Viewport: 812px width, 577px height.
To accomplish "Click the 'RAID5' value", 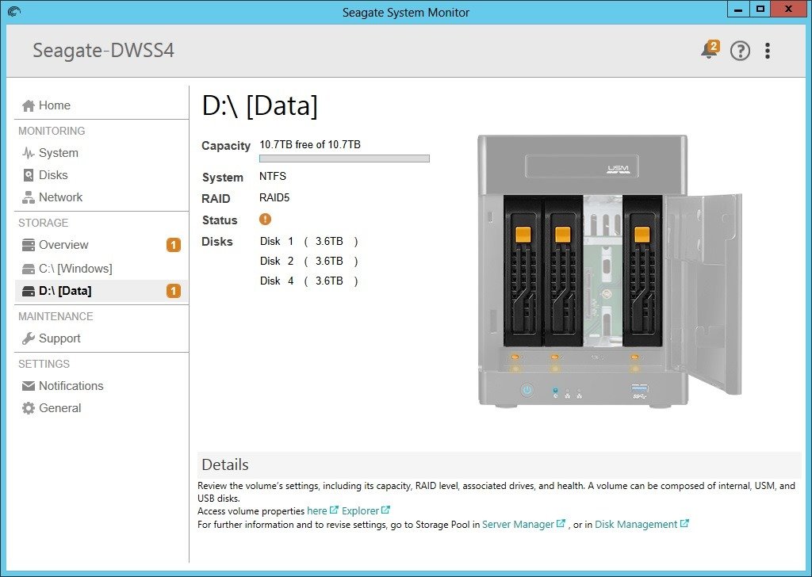I will click(x=274, y=197).
